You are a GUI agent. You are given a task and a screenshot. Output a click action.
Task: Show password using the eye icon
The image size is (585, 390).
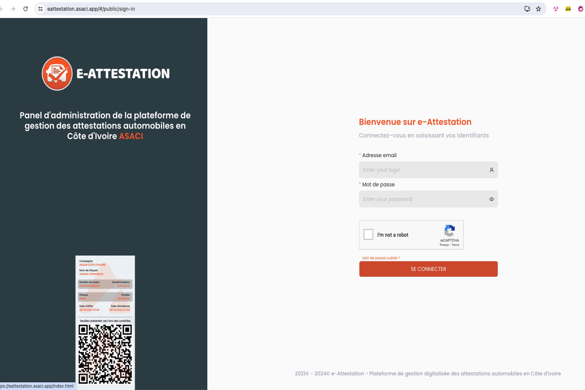(492, 199)
